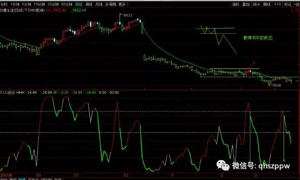This screenshot has width=300, height=180.
Task: Click the month 11 time axis marker
Action: [77, 175]
